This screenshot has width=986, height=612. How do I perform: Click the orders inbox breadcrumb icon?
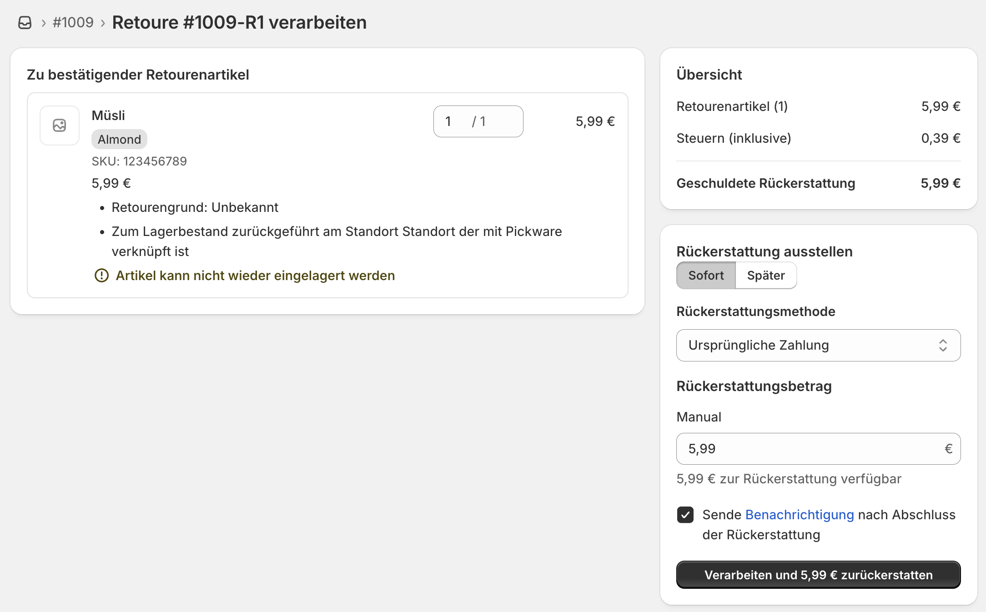pos(25,22)
